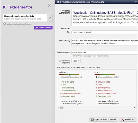The image size is (138, 123).
Task: Click 'insgesamt eher zu selten' text
Action: coord(108,77)
